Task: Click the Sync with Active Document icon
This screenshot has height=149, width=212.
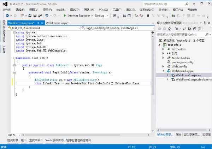Action: click(x=184, y=29)
